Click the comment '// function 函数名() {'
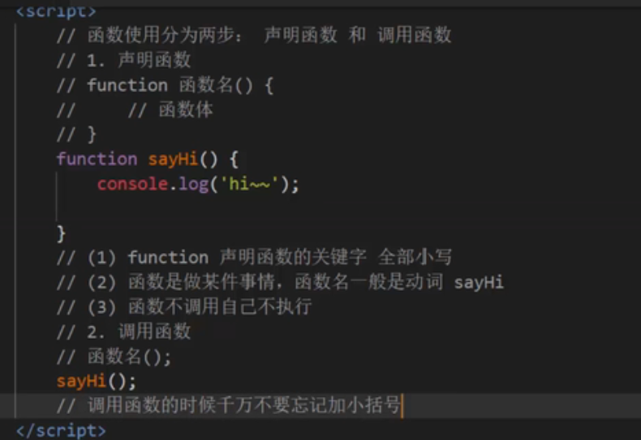 (165, 85)
